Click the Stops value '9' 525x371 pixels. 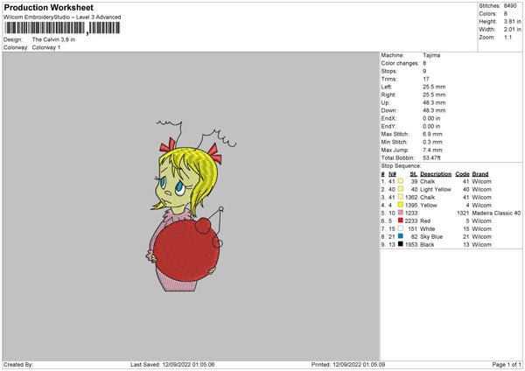(x=424, y=71)
